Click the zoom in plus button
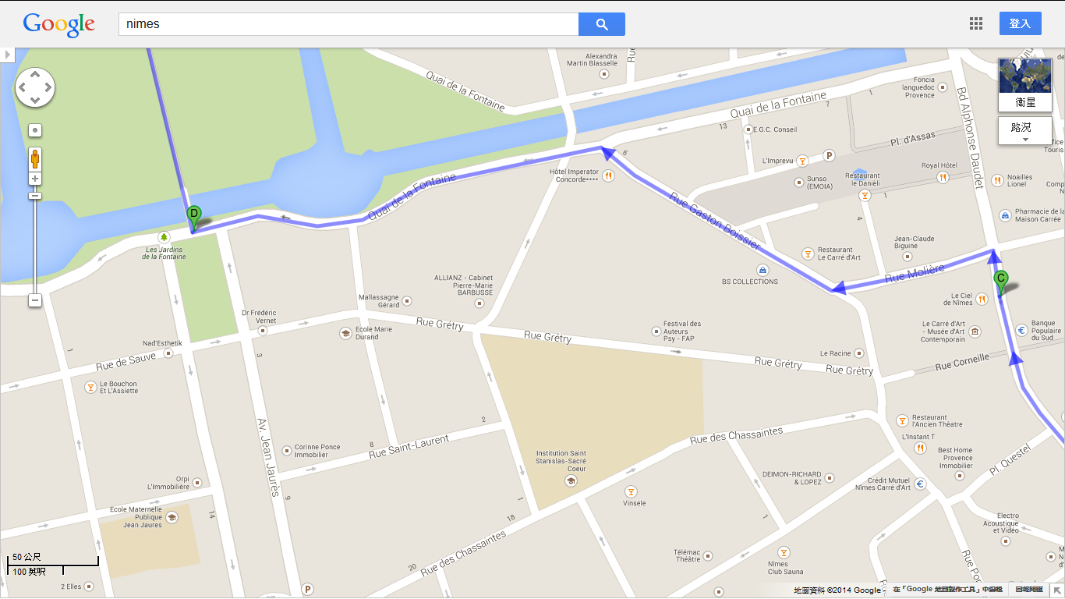 35,179
